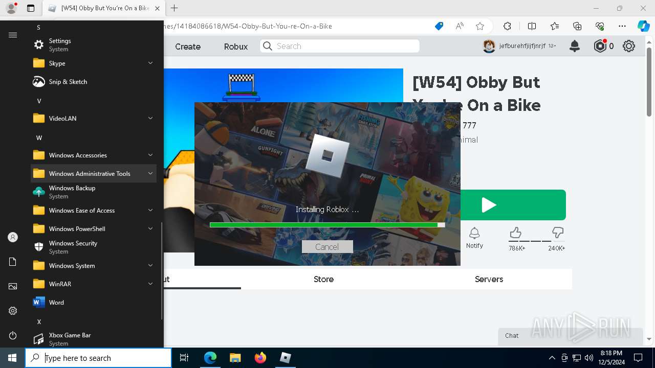Screen dimensions: 655x368
Task: Open Edge Settings and more menu
Action: click(622, 26)
